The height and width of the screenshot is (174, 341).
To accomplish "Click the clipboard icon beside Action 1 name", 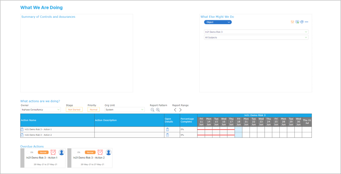I will tap(22, 130).
